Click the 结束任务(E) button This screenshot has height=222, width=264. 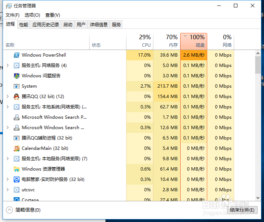coord(242,210)
